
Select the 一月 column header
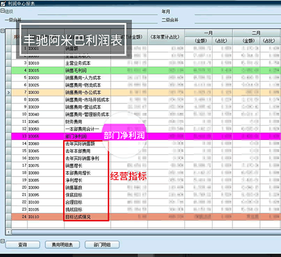click(208, 33)
